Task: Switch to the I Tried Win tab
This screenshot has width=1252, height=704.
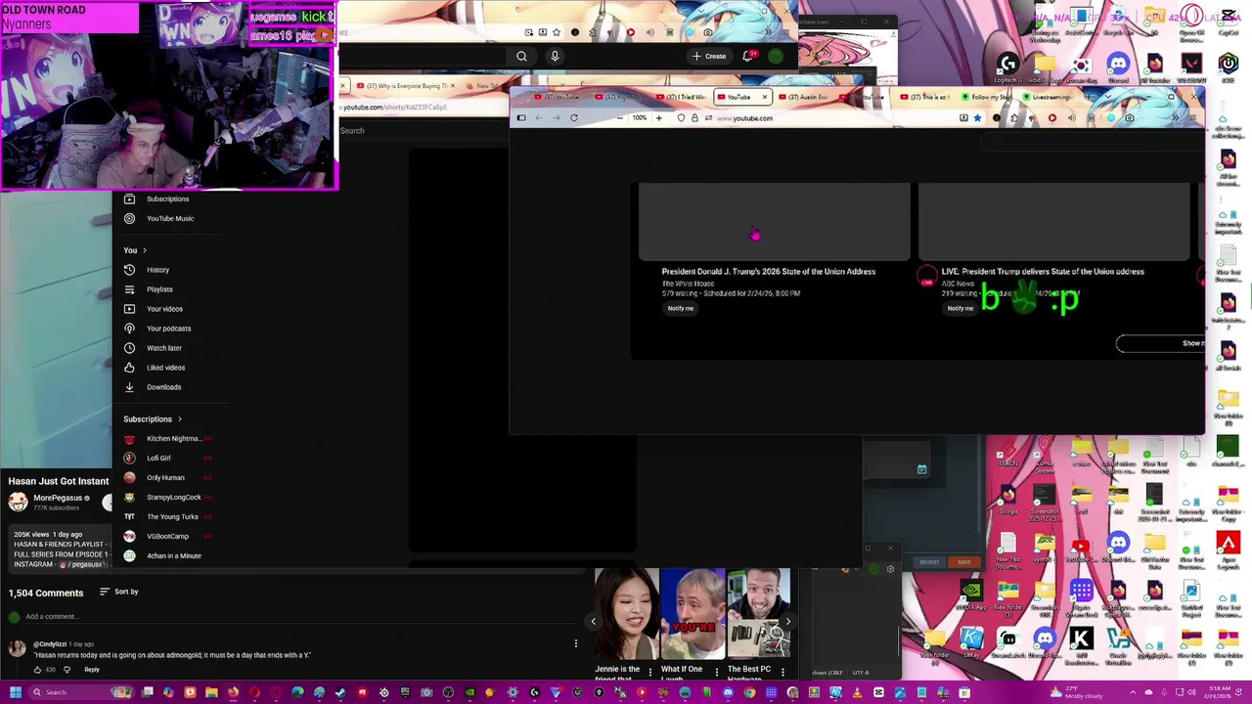Action: point(682,98)
